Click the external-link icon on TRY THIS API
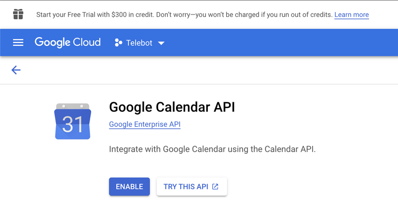Screen dimensions: 398x216 (x=216, y=187)
